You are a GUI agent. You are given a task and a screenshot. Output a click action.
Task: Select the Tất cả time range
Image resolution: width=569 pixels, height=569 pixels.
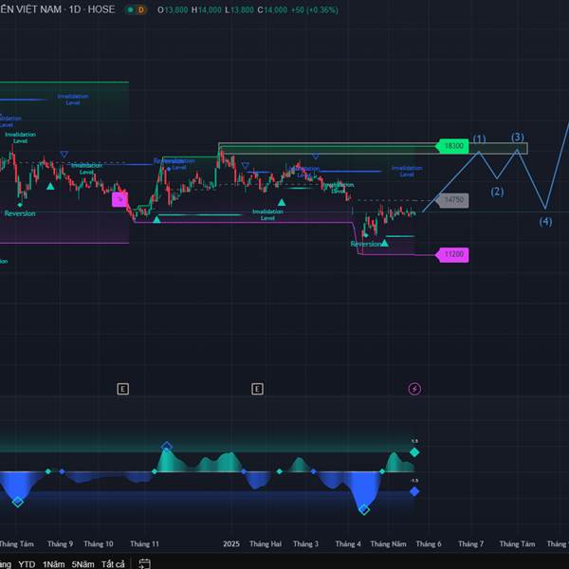[x=113, y=564]
